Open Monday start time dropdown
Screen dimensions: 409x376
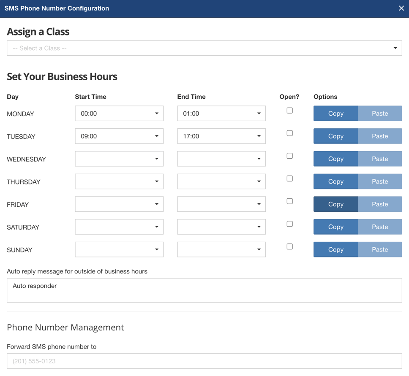pos(119,114)
